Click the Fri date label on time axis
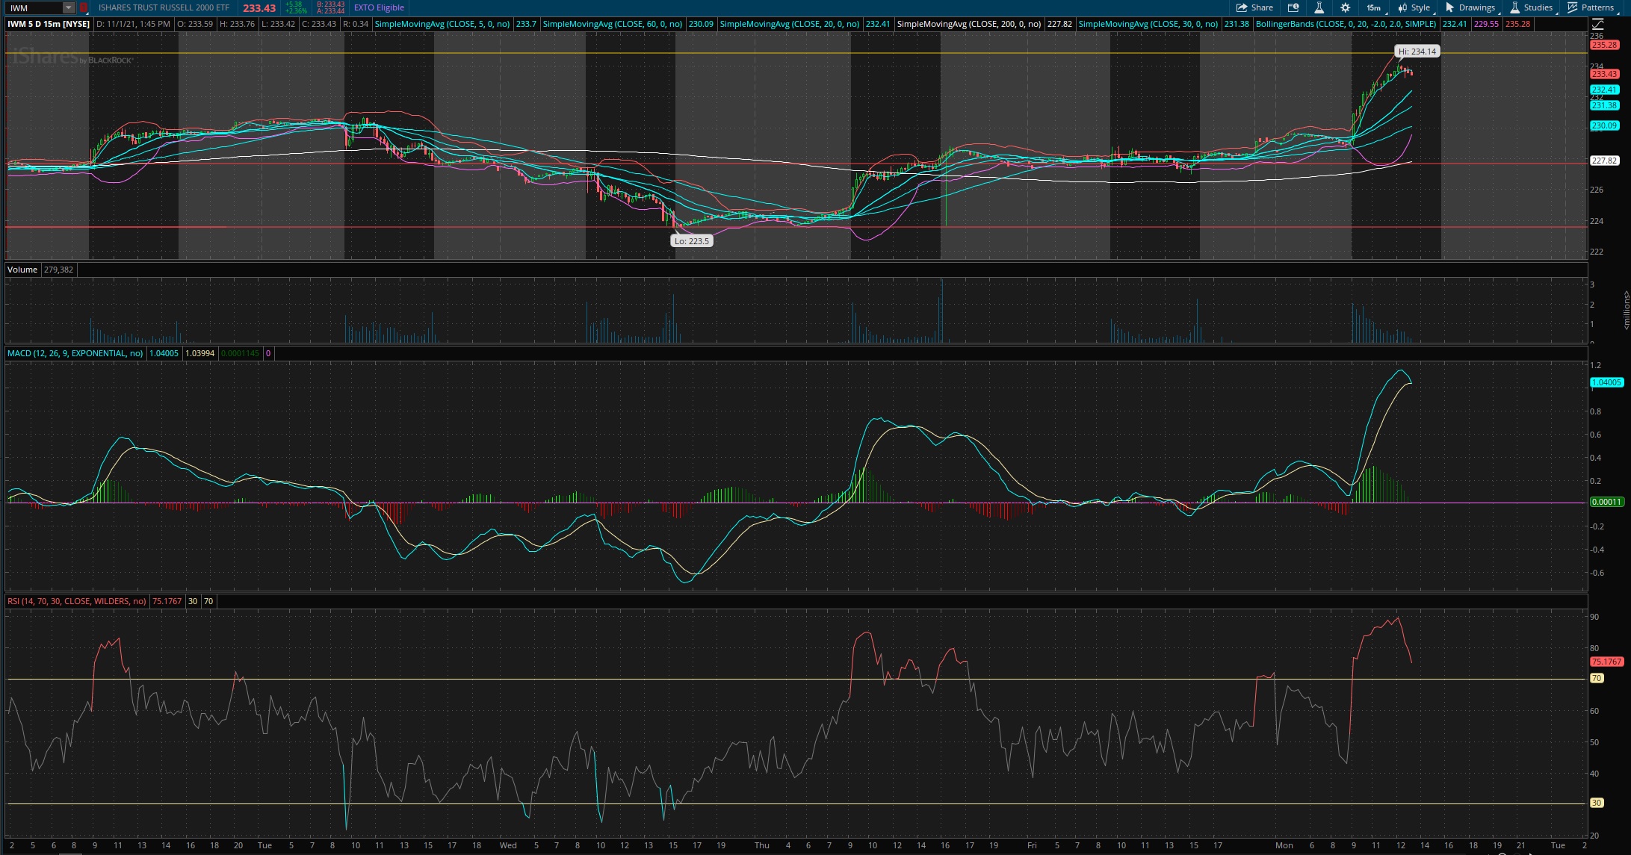This screenshot has height=855, width=1631. click(x=1031, y=845)
